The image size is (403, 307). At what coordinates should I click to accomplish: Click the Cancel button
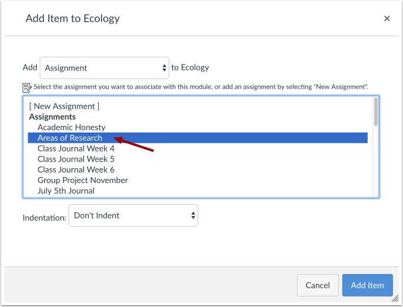click(x=318, y=285)
